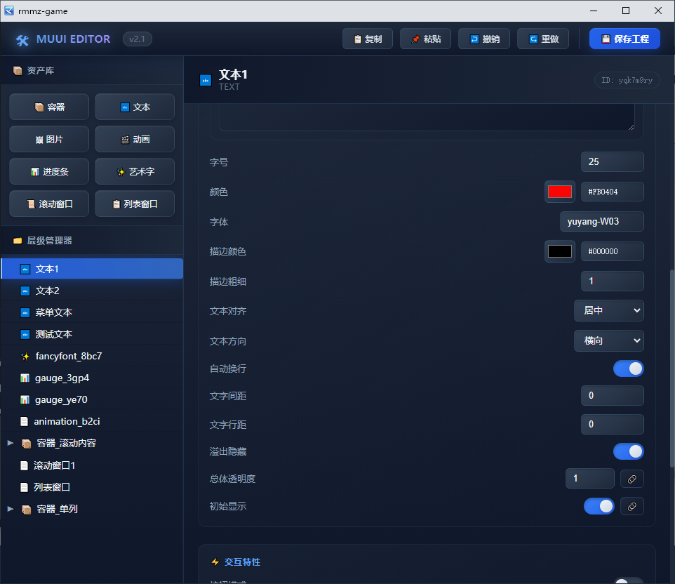Toggle the 溢出隐藏 overflow hidden switch
Viewport: 675px width, 584px height.
coord(629,451)
